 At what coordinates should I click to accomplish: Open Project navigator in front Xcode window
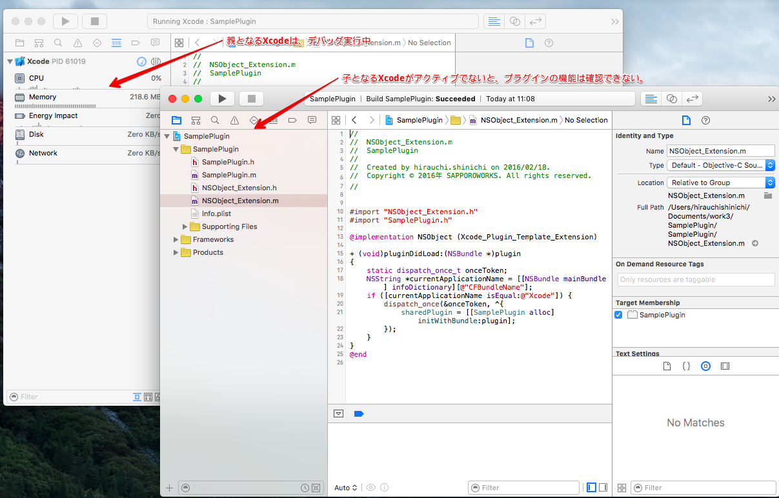click(x=176, y=120)
